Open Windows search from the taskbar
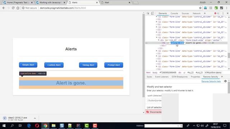The height and width of the screenshot is (129, 230). 12,126
